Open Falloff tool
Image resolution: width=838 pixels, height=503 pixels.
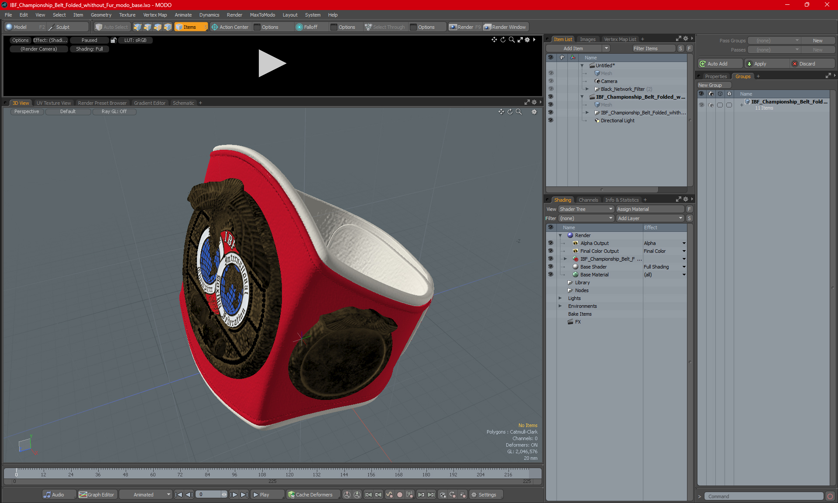[307, 27]
